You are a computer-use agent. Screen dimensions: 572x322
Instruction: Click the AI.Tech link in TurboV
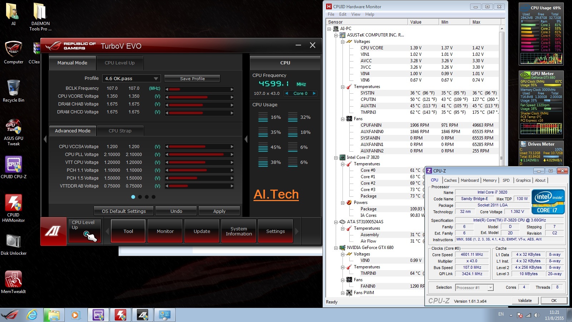276,194
